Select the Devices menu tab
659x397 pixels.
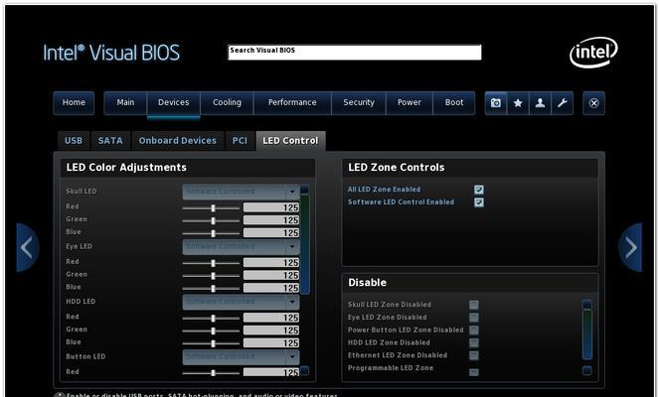tap(174, 103)
